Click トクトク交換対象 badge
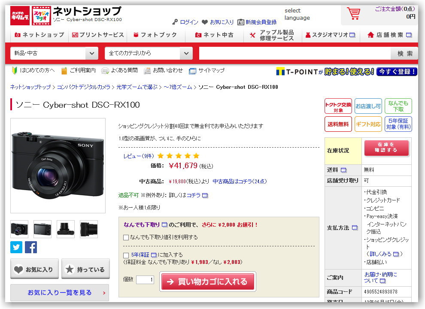Viewport: 425px width, 309px height. [x=338, y=106]
